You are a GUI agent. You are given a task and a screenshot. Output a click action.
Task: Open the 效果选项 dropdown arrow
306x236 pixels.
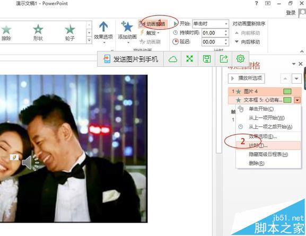(104, 42)
